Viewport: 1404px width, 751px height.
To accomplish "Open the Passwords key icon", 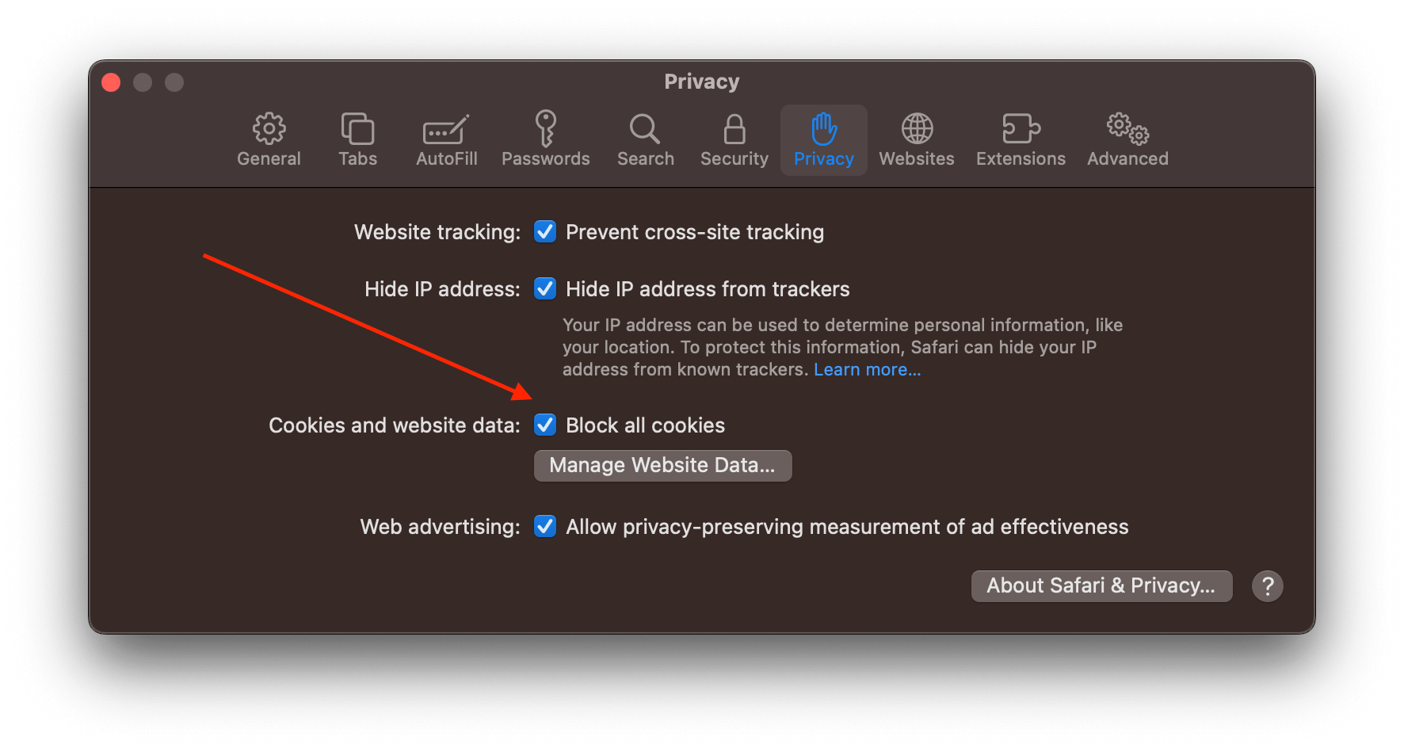I will click(x=545, y=128).
